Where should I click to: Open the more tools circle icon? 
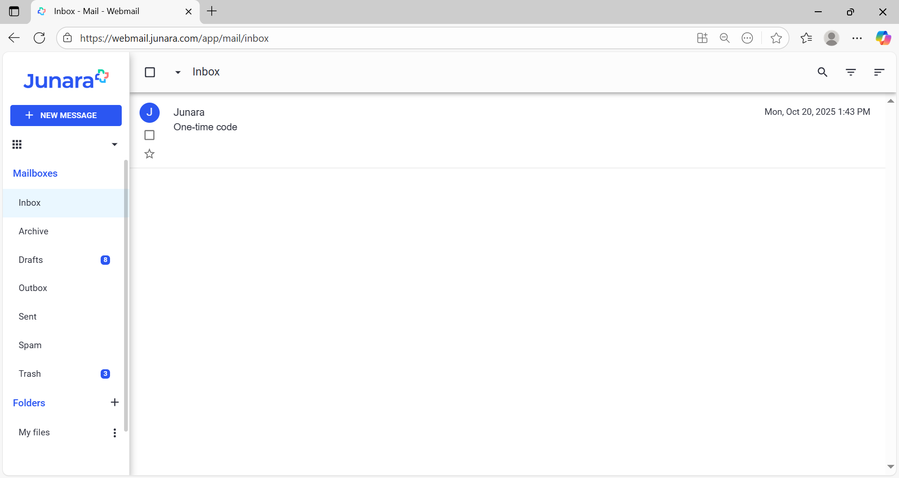(747, 38)
